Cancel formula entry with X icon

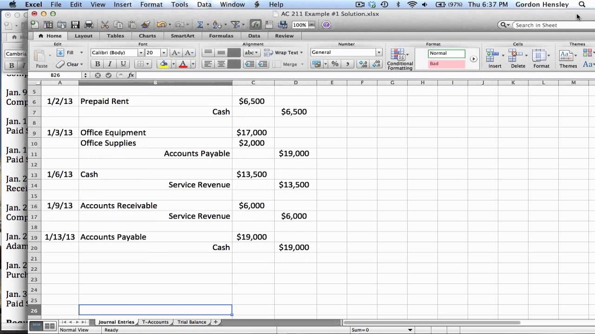pos(98,75)
